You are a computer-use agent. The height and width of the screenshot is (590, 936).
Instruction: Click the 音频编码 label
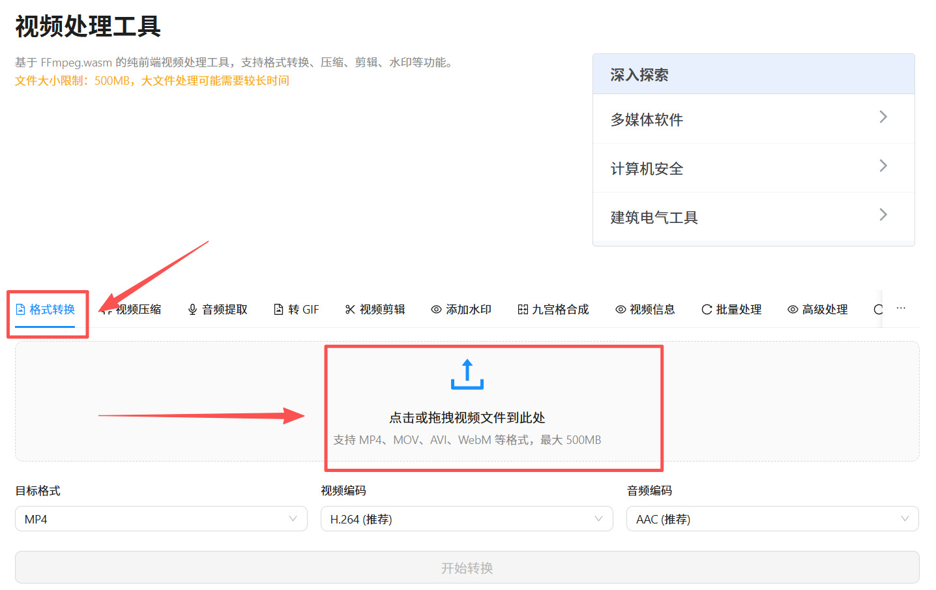click(x=649, y=490)
